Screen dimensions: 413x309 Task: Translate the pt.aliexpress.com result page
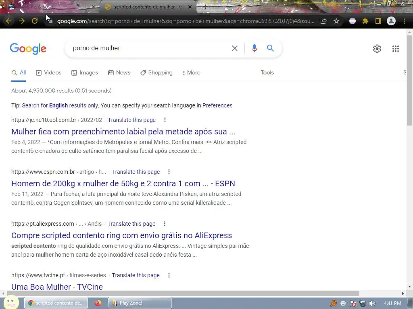pos(131,224)
